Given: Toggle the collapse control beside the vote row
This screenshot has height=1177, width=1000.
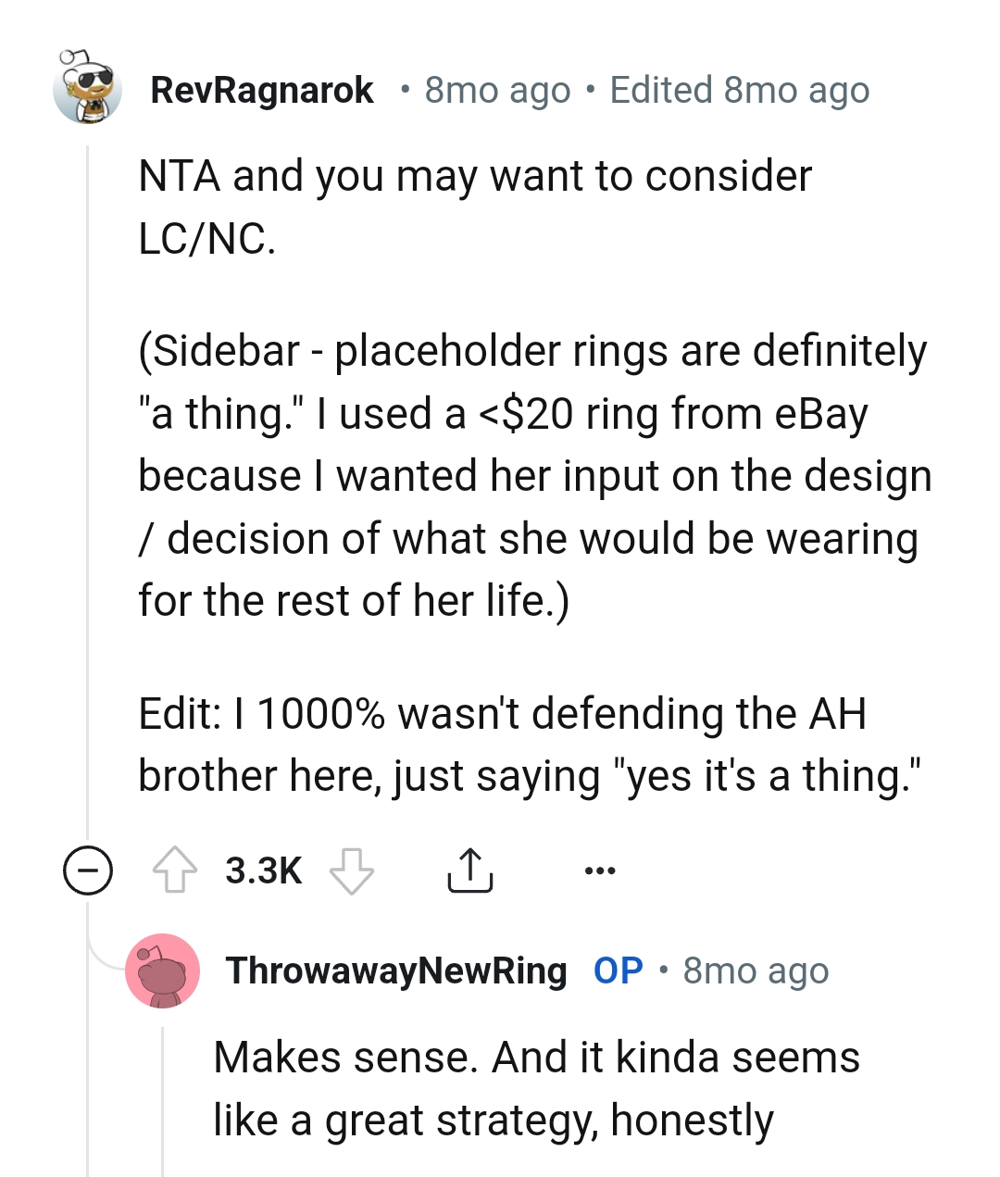Looking at the screenshot, I should [86, 869].
